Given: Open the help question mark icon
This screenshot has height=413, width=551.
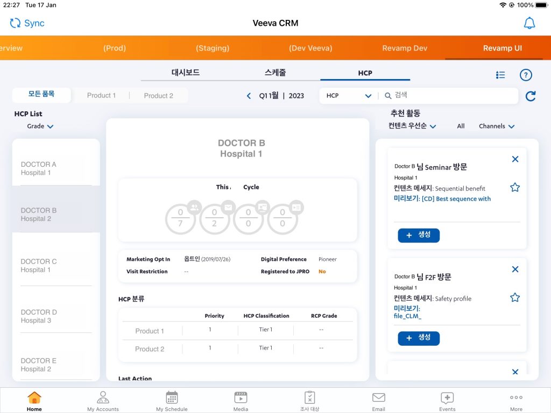Looking at the screenshot, I should (525, 75).
